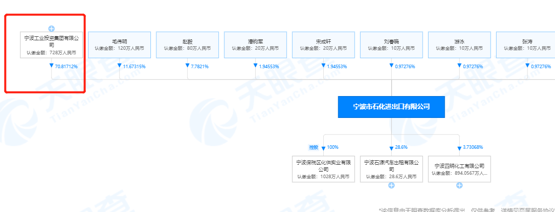Click percentage 11.67315%
This screenshot has width=555, height=212.
tap(134, 66)
